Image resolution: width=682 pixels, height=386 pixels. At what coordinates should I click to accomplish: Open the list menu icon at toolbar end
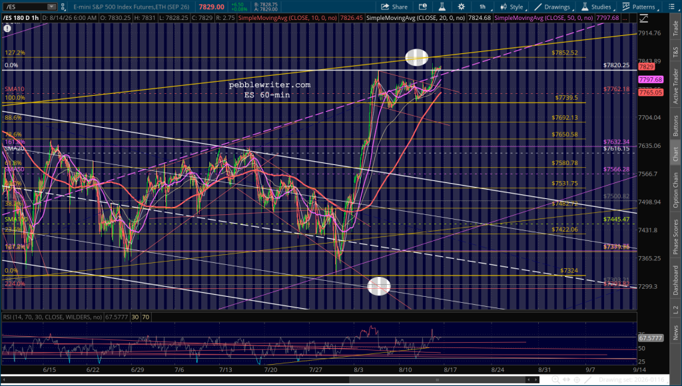point(670,7)
